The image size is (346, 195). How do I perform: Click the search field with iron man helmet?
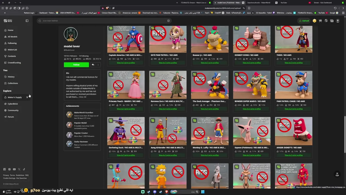(x=104, y=21)
